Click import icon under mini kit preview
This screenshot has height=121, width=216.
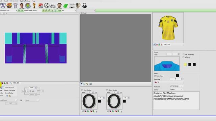(x=157, y=44)
